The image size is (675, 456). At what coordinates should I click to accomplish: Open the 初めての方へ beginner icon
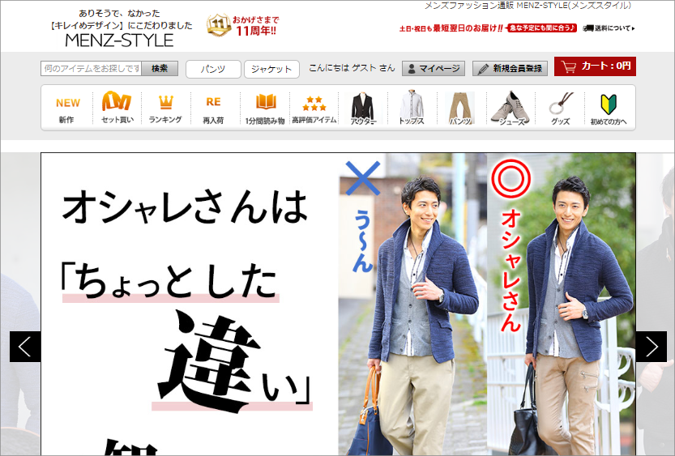click(x=609, y=109)
